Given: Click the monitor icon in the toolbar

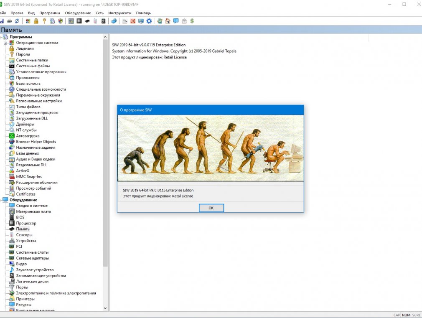Looking at the screenshot, I should click(x=141, y=21).
